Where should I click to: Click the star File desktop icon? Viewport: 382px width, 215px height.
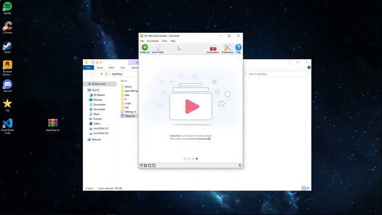(x=7, y=105)
